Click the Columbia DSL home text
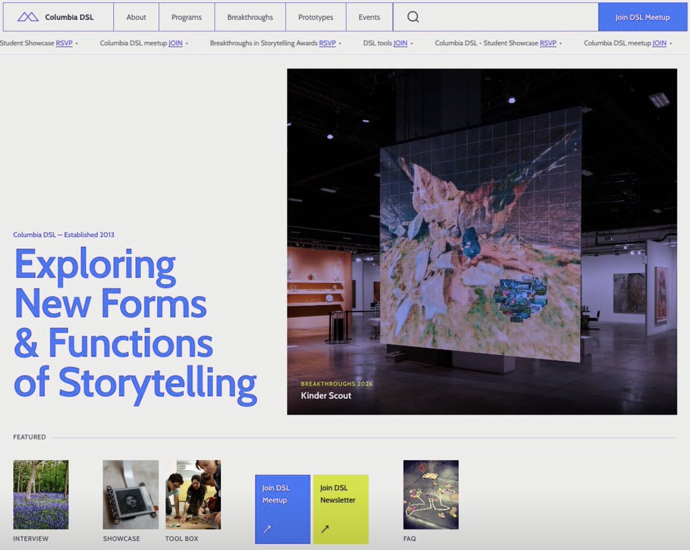Image resolution: width=690 pixels, height=550 pixels. point(69,17)
